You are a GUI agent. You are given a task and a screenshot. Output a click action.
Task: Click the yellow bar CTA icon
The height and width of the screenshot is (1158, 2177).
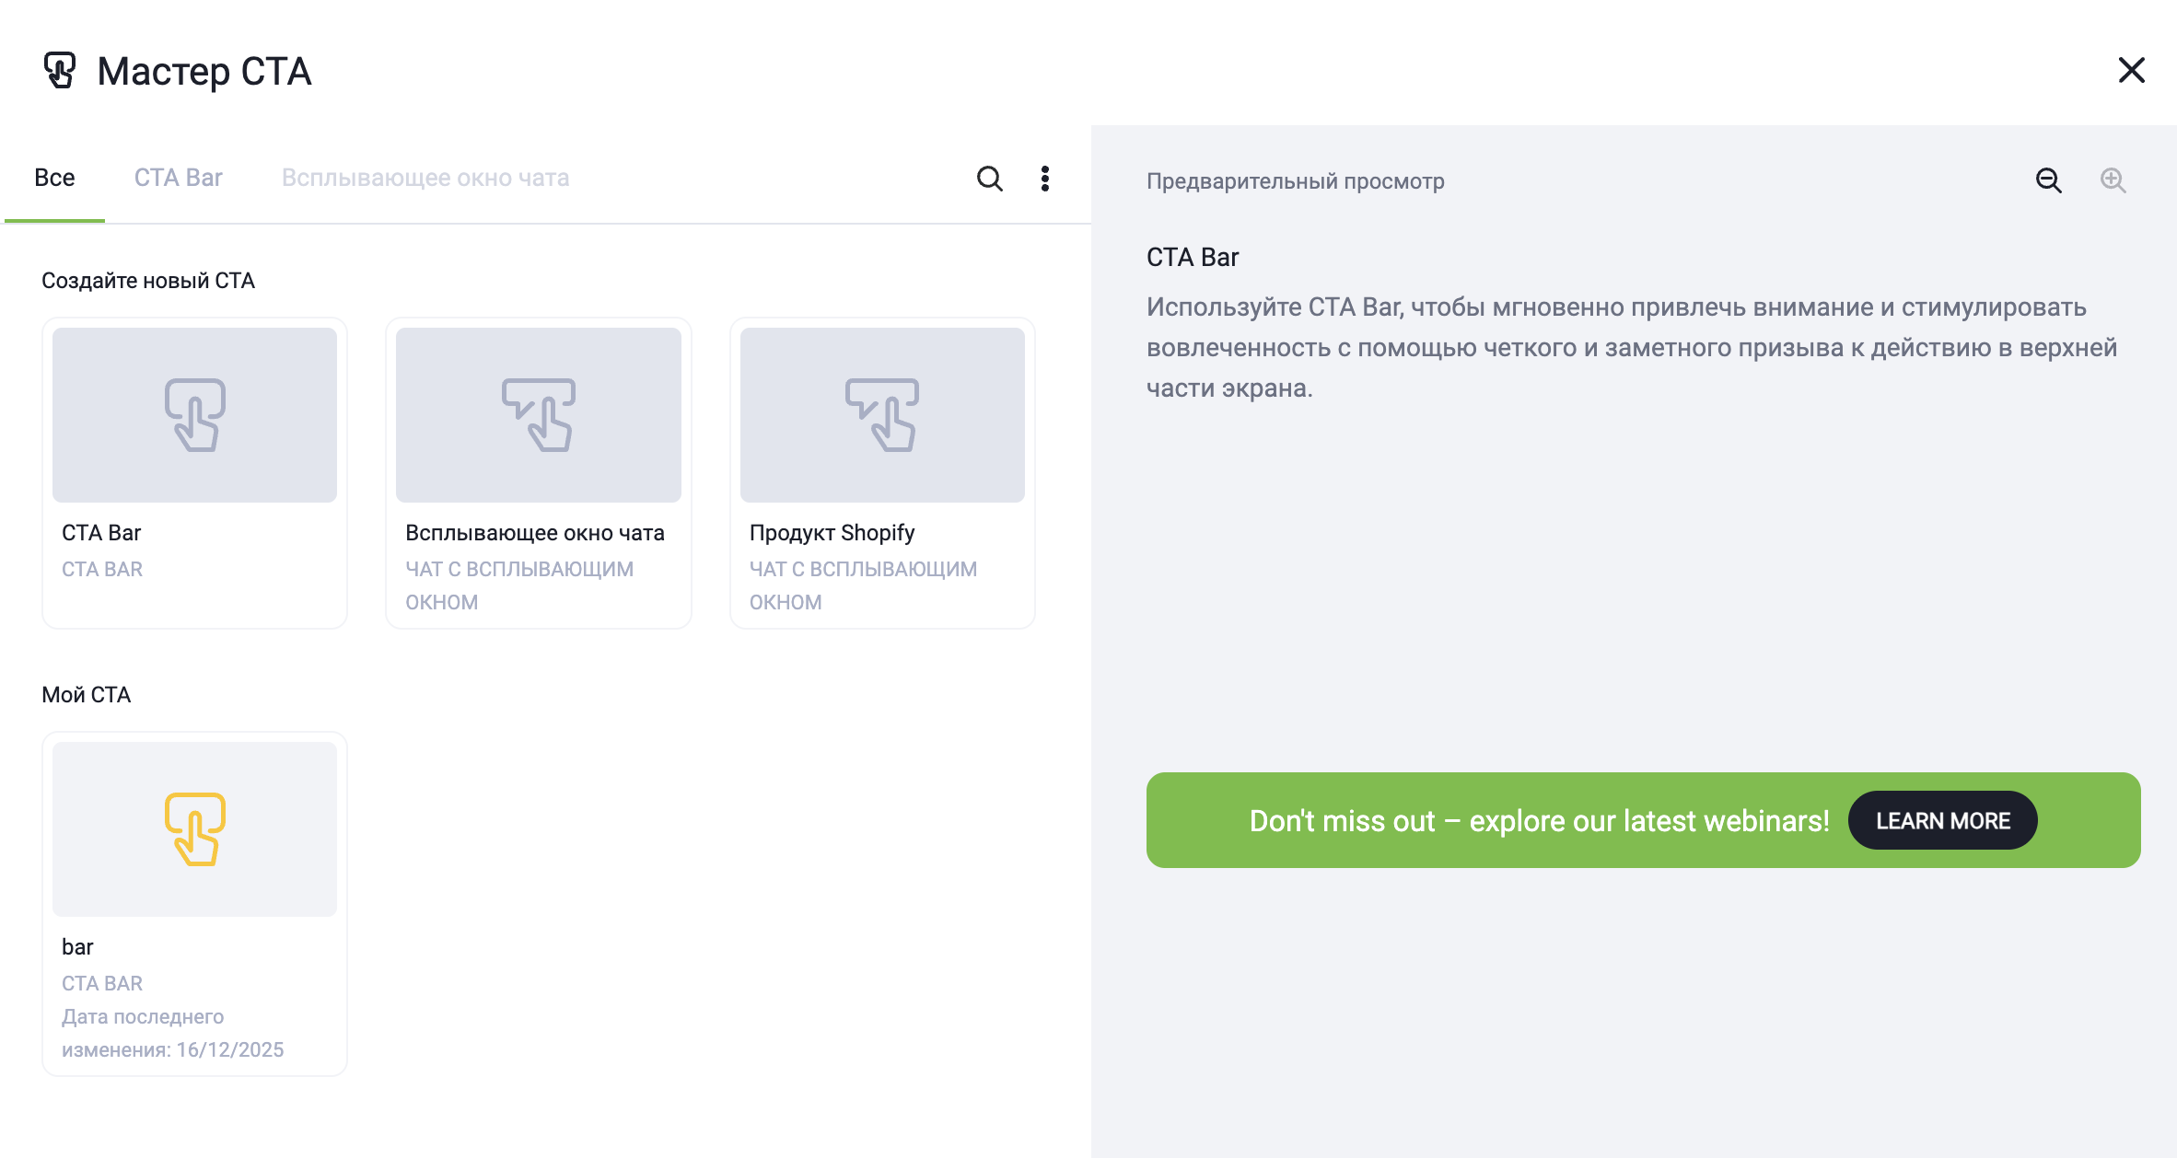[194, 828]
